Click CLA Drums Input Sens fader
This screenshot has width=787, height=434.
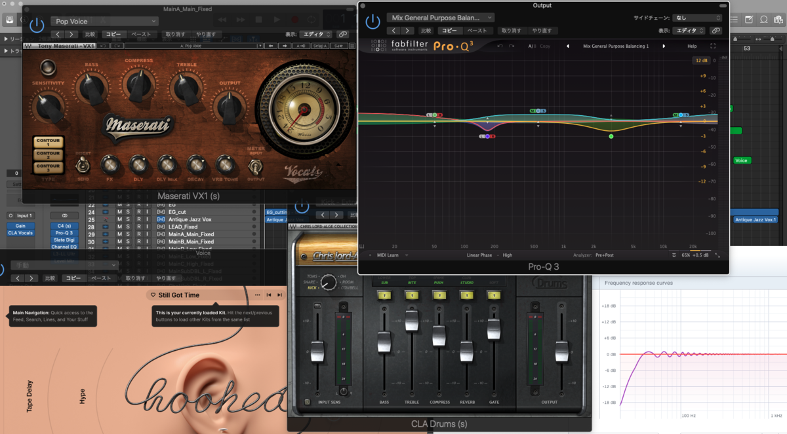click(x=317, y=350)
